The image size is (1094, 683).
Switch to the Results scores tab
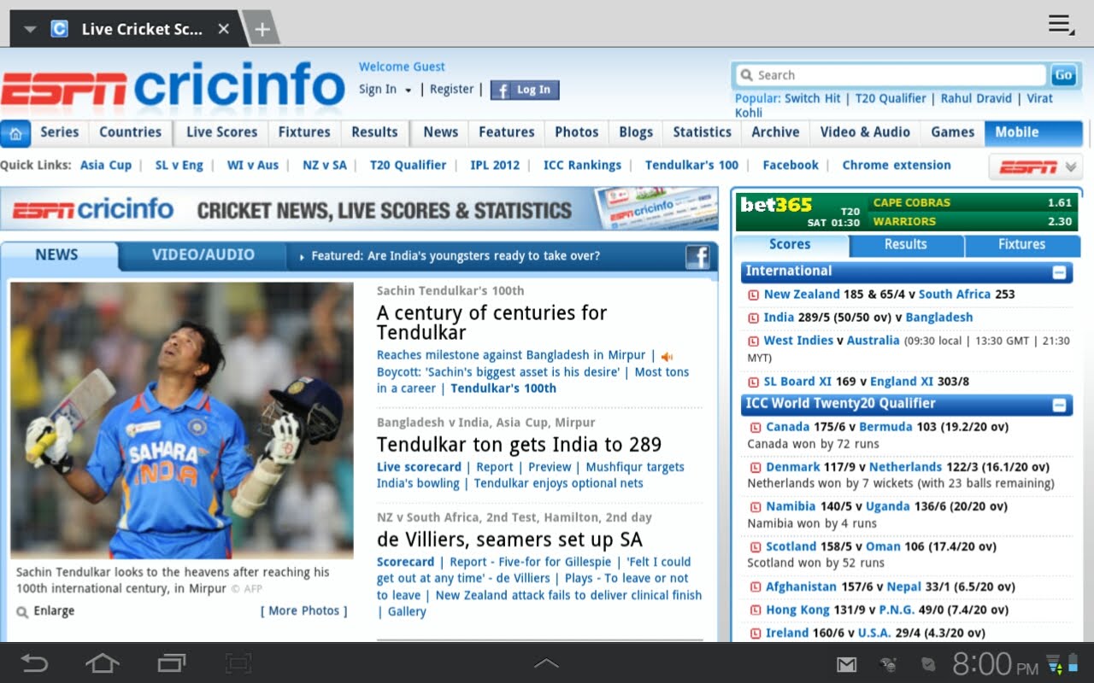click(x=906, y=245)
